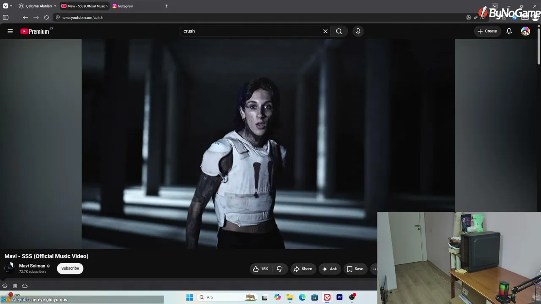Open the YouTube account avatar menu
The width and height of the screenshot is (541, 304).
click(525, 31)
